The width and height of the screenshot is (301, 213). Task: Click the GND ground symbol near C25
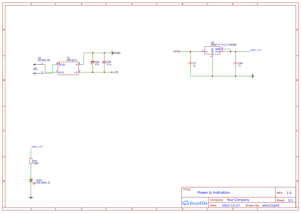tap(113, 53)
